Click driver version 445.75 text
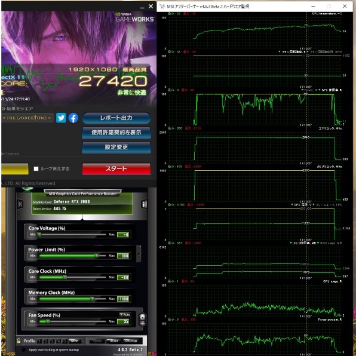The image size is (356, 356). pos(60,208)
